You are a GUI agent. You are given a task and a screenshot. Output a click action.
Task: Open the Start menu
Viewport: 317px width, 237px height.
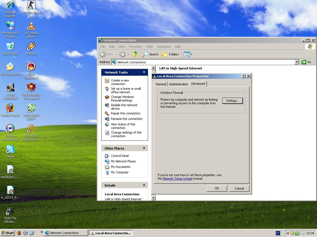pyautogui.click(x=8, y=233)
